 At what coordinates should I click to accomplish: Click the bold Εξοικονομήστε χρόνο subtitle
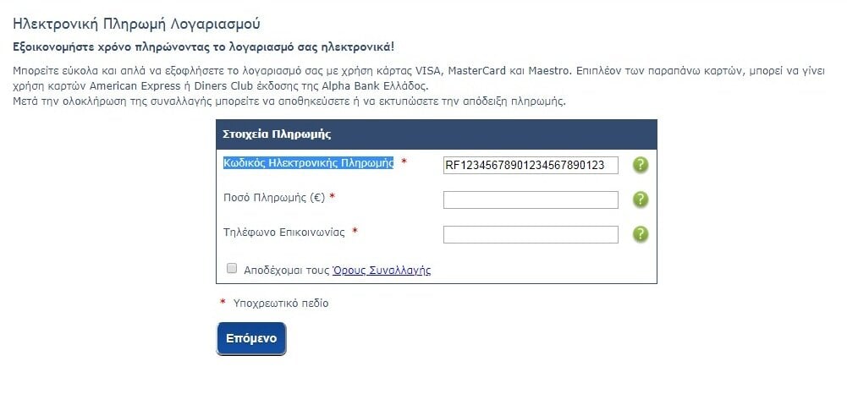click(204, 47)
